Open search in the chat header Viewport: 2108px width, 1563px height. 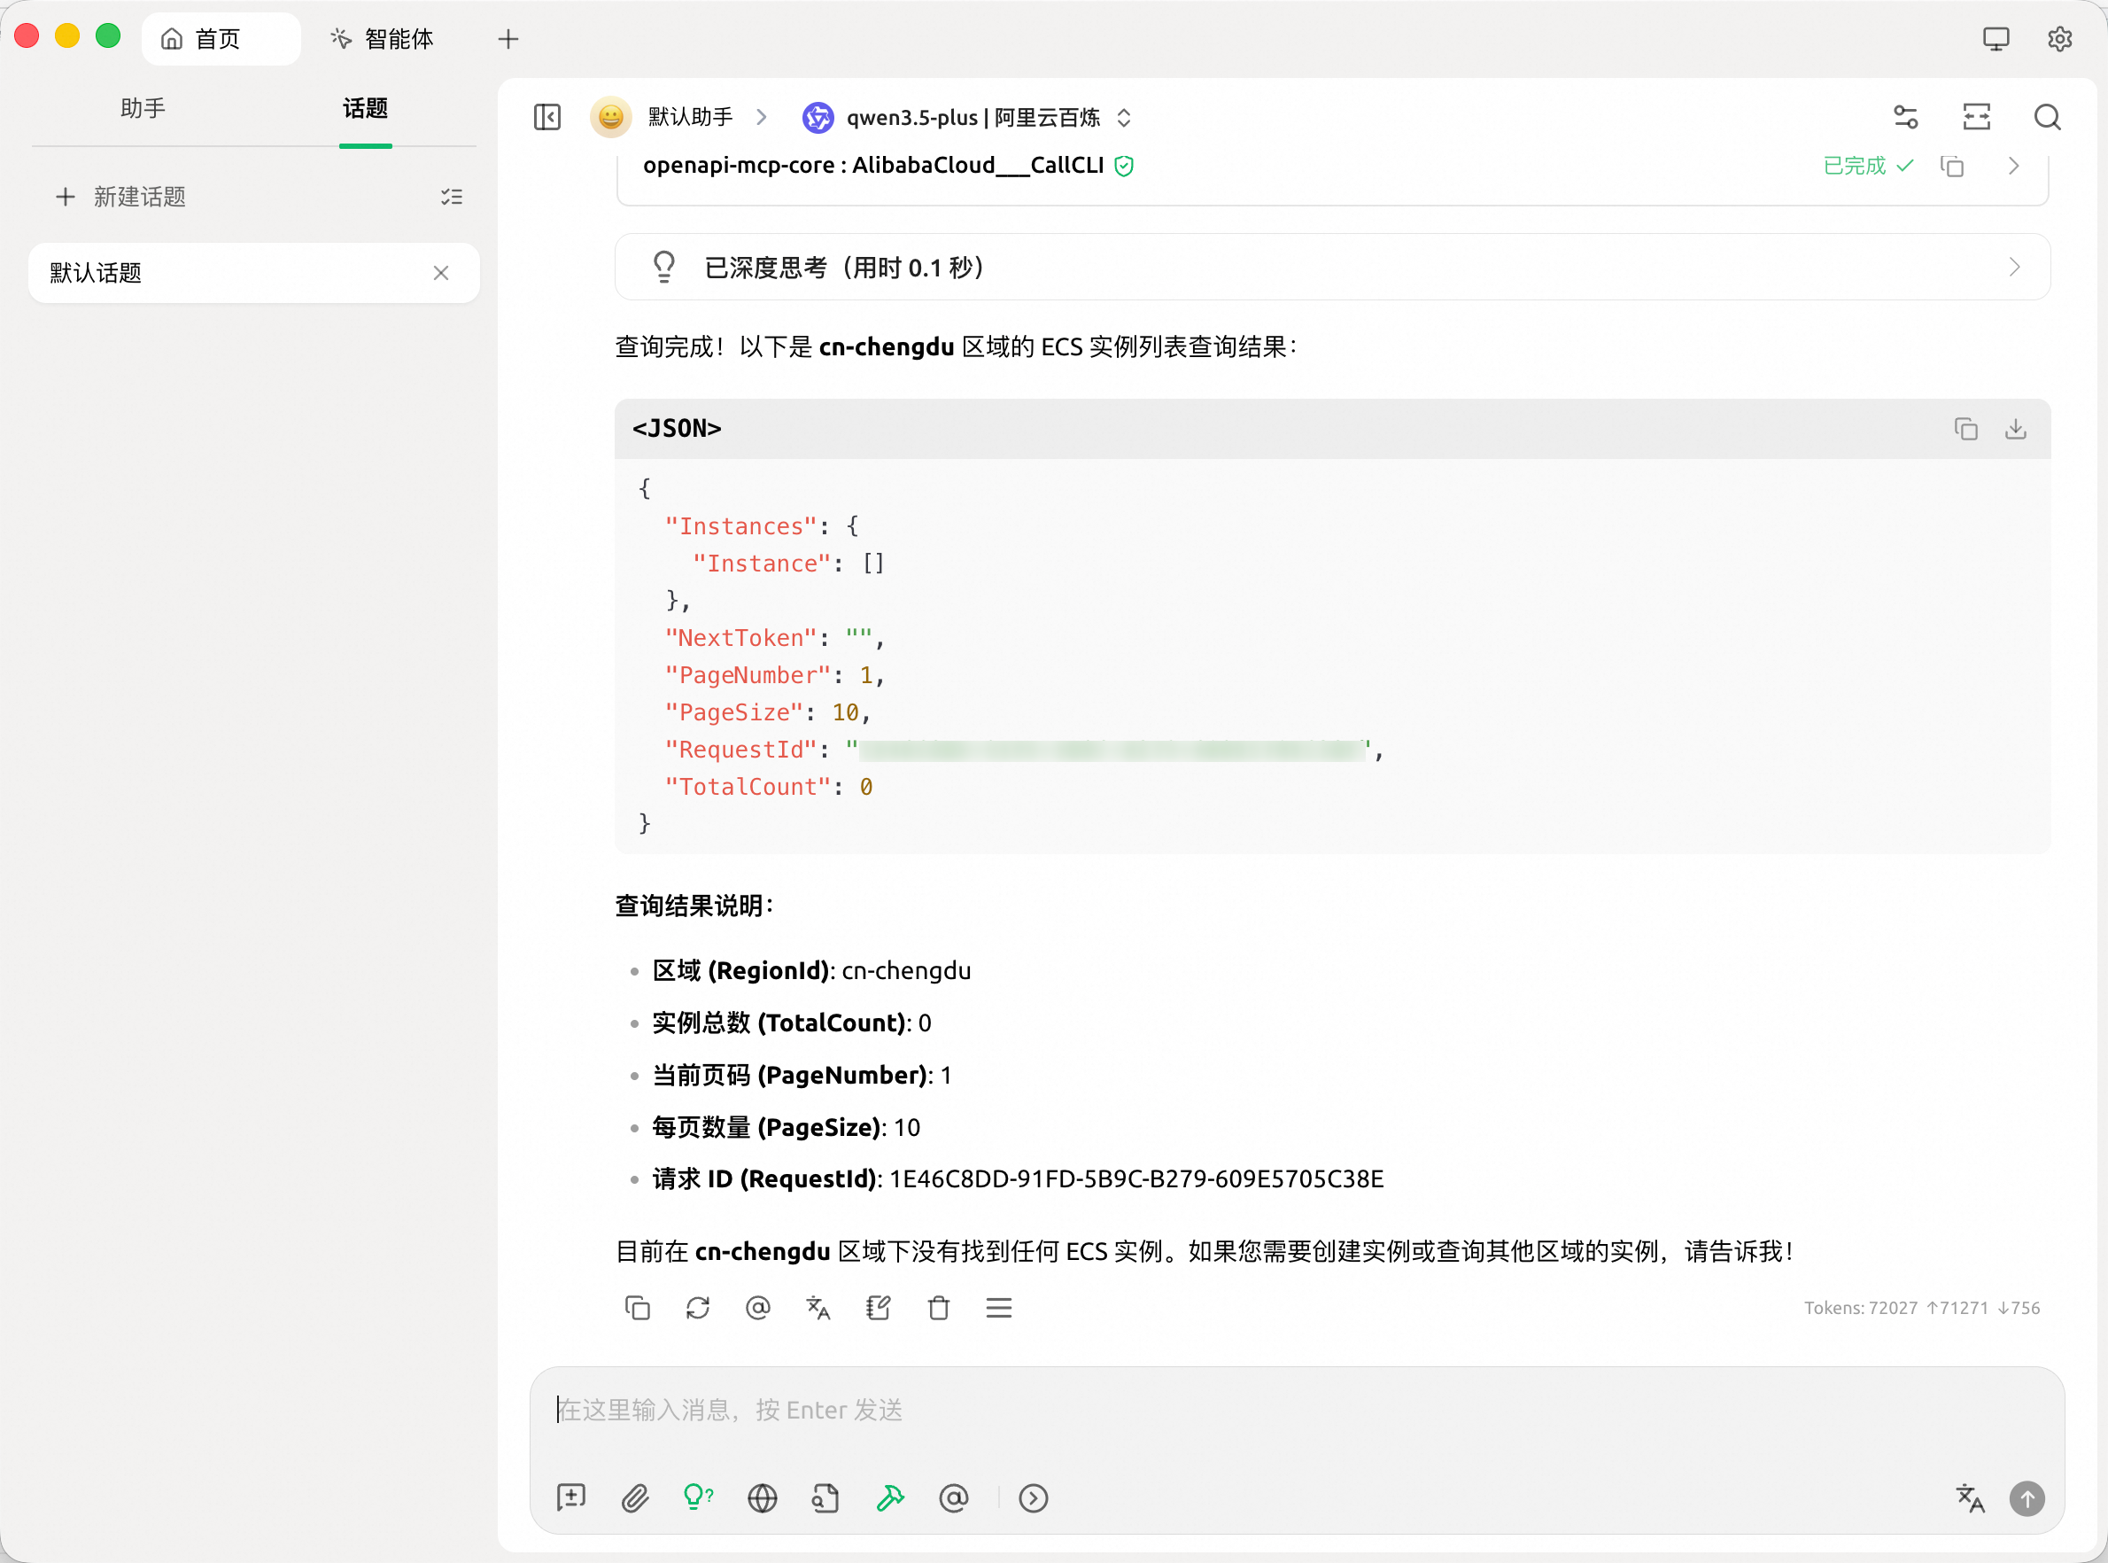tap(2048, 117)
